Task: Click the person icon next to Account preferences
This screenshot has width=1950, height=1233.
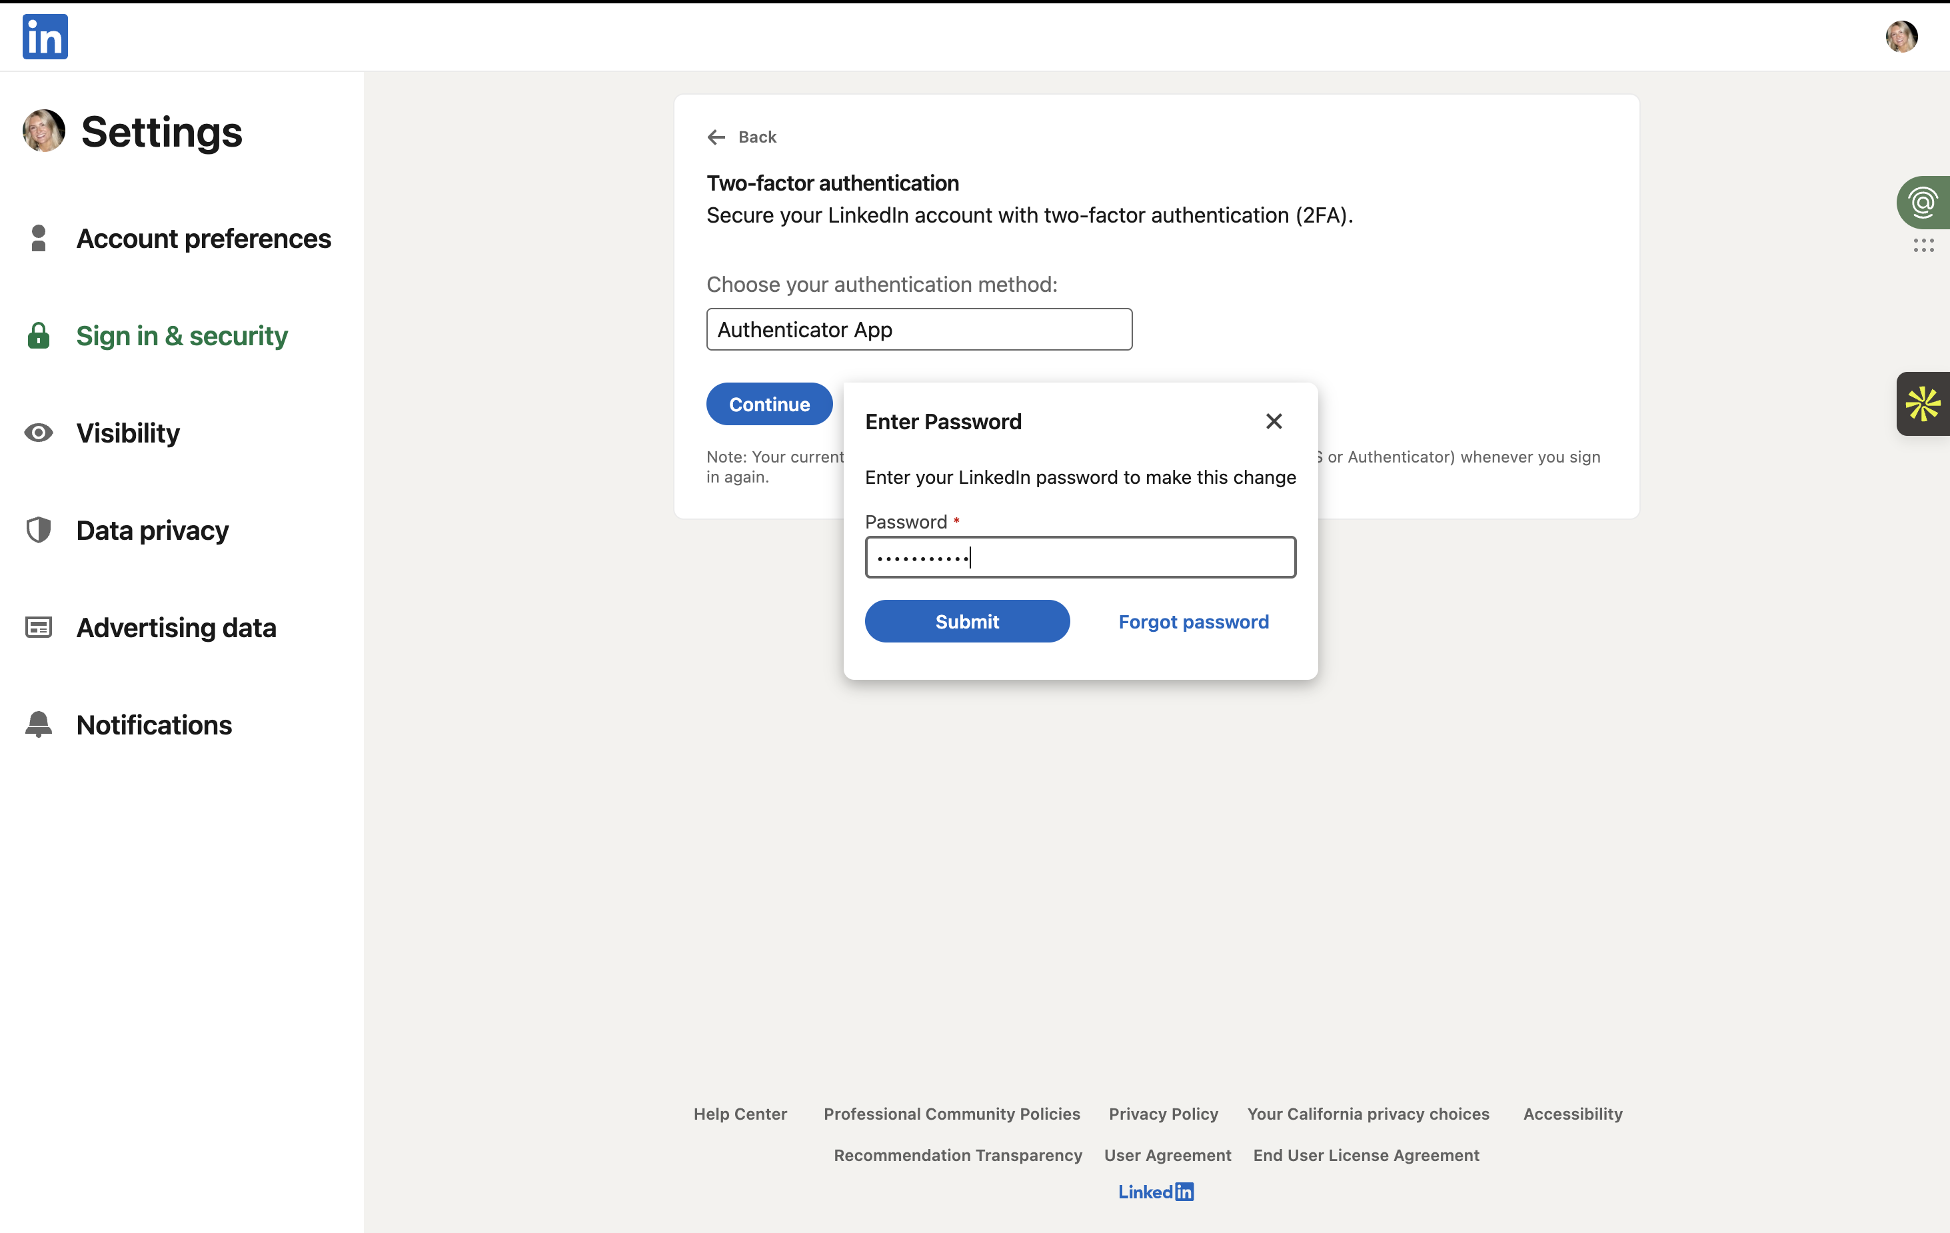Action: [x=38, y=238]
